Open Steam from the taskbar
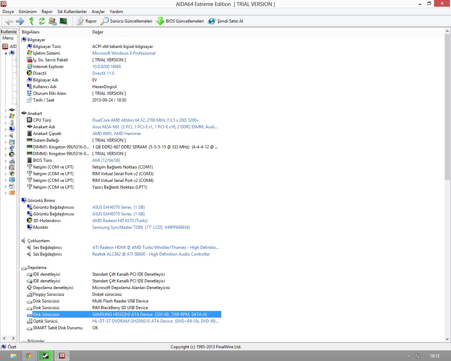Image resolution: width=451 pixels, height=361 pixels. [46, 356]
